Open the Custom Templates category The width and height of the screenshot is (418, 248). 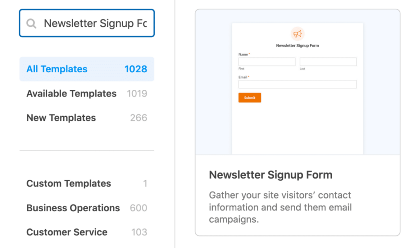coord(69,183)
